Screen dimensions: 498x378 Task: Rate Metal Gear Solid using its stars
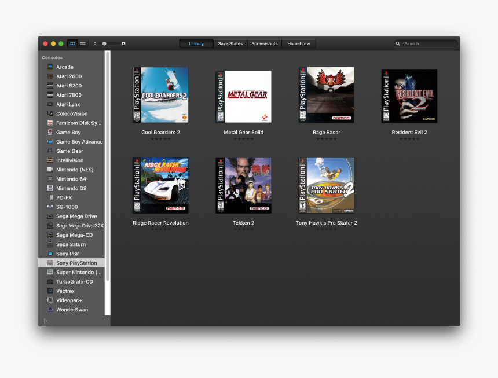244,139
